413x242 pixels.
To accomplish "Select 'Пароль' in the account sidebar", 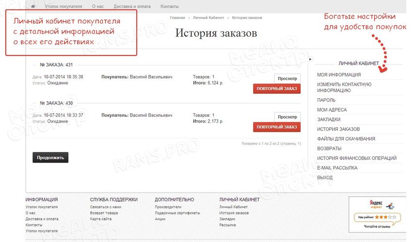I will click(x=326, y=100).
